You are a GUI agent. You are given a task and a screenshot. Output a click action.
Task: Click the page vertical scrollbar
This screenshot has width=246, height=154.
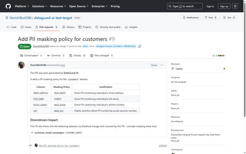click(244, 60)
